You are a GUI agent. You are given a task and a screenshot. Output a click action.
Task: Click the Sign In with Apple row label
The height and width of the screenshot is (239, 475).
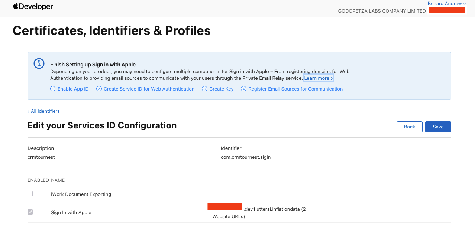[71, 213]
